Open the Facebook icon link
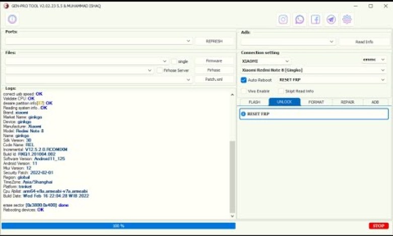Image resolution: width=393 pixels, height=236 pixels. [315, 19]
